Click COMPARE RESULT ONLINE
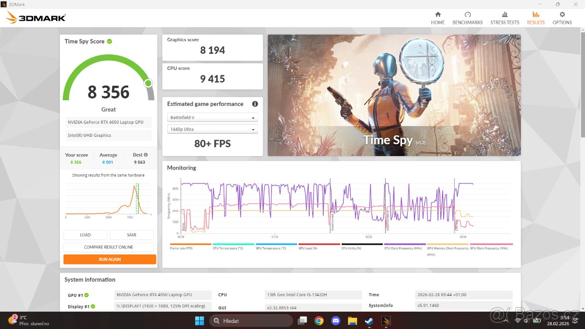The height and width of the screenshot is (329, 585). pos(108,247)
